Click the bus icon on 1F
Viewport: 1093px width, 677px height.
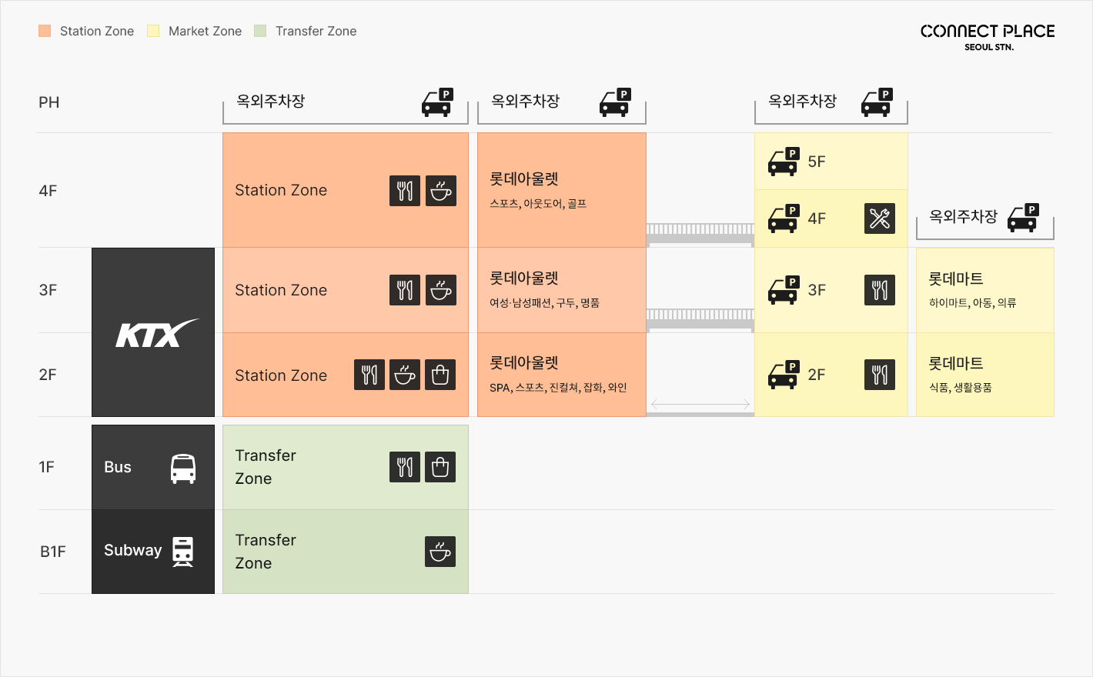tap(183, 469)
